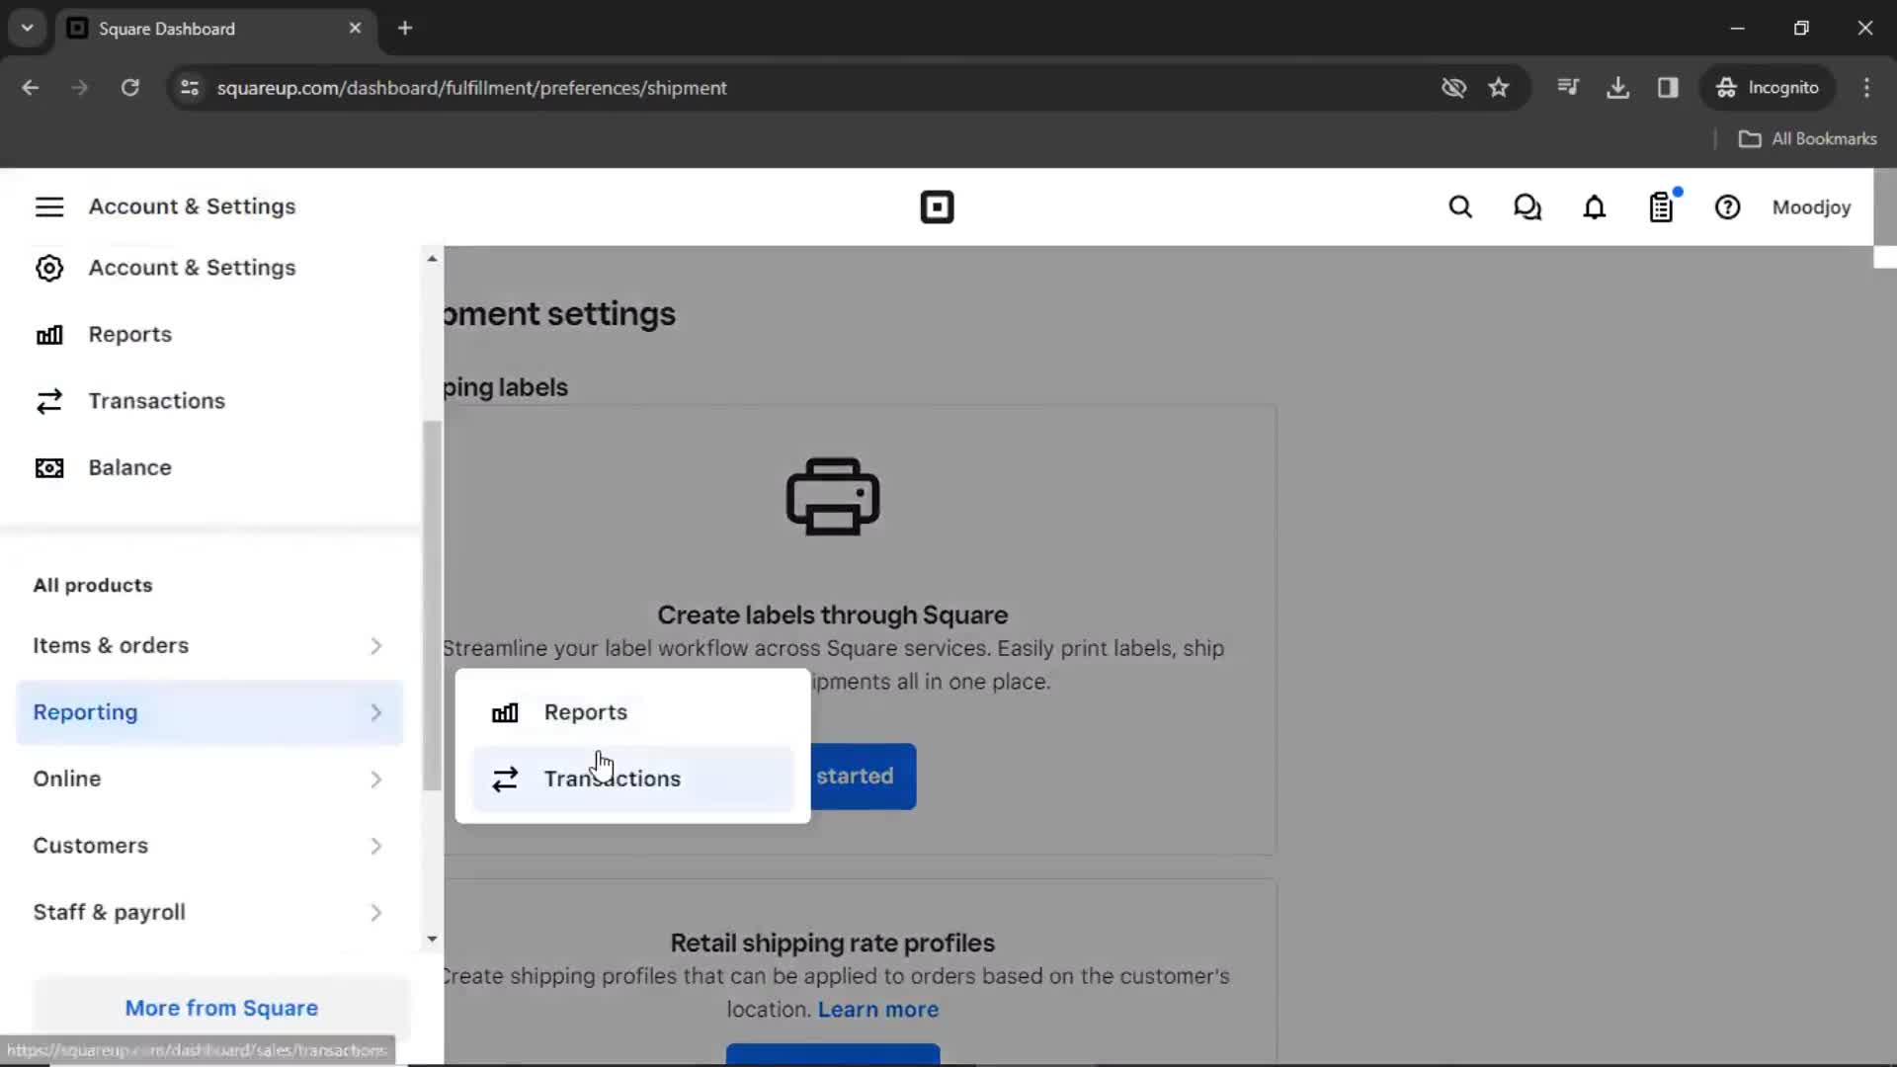Click the printer icon in labels card
Image resolution: width=1897 pixels, height=1067 pixels.
832,497
